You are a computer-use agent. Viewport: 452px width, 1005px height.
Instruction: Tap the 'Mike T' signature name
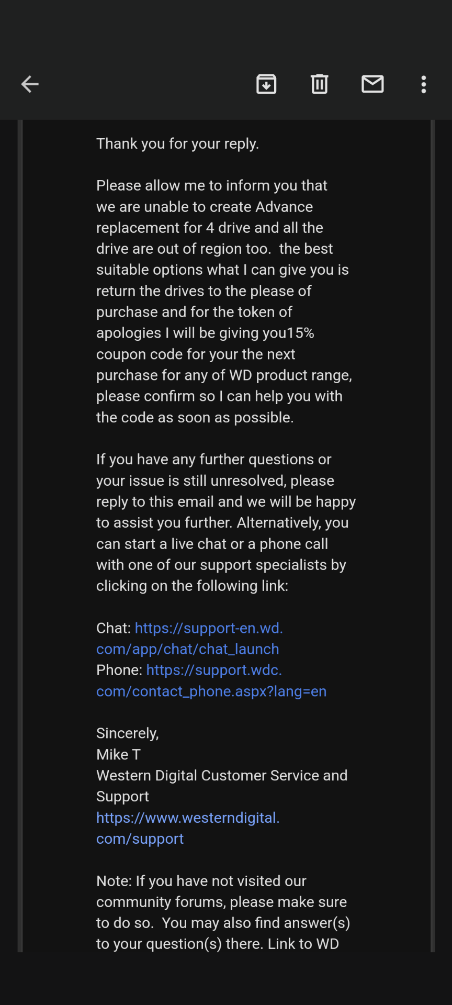(118, 754)
